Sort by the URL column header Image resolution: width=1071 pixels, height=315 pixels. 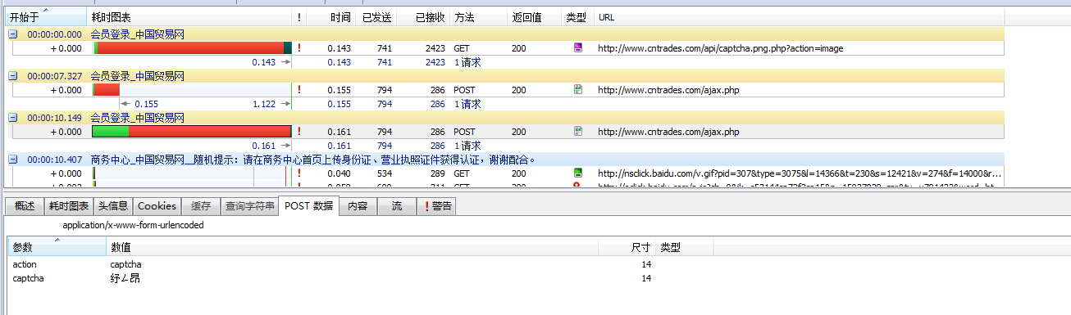click(800, 16)
